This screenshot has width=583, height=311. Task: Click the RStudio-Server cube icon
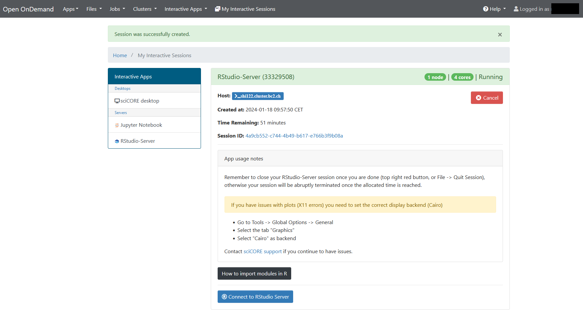tap(117, 141)
